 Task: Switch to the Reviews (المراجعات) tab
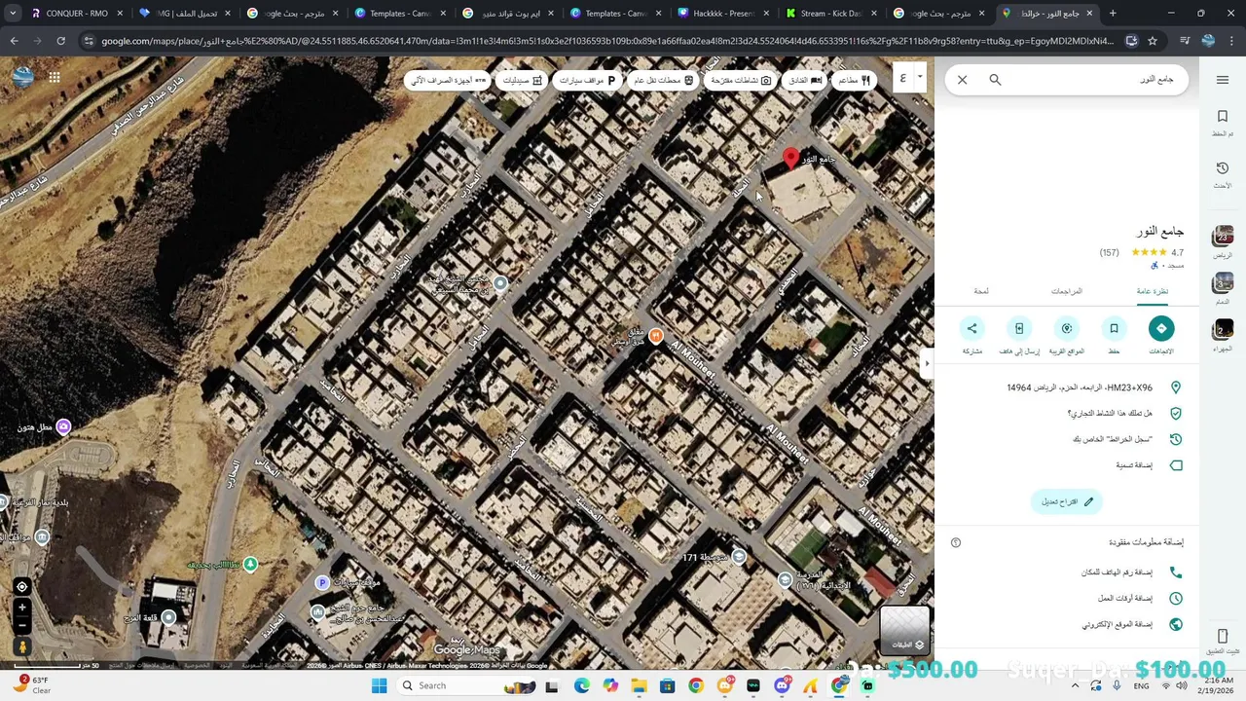point(1067,291)
